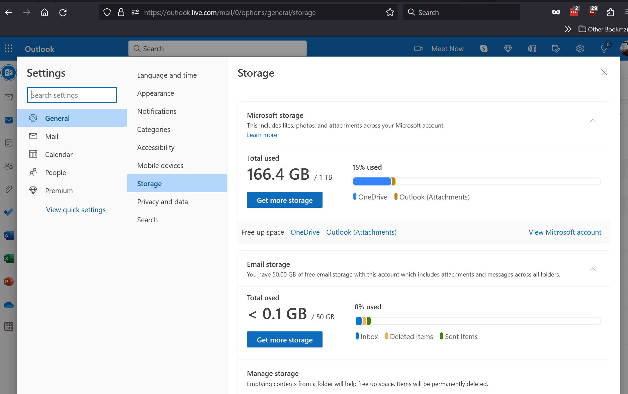Click the To Do checkmark icon
The image size is (628, 394).
click(9, 212)
